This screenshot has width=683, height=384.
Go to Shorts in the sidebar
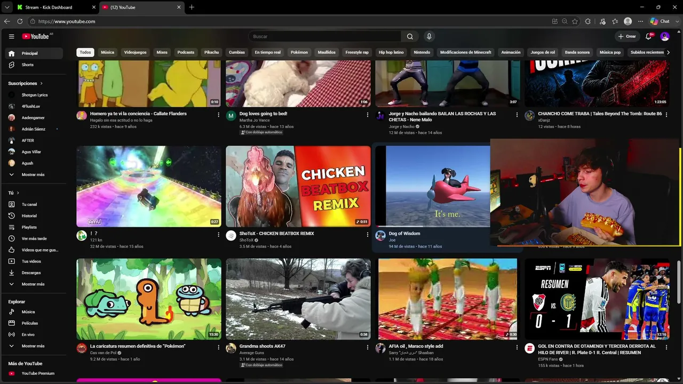tap(34, 65)
